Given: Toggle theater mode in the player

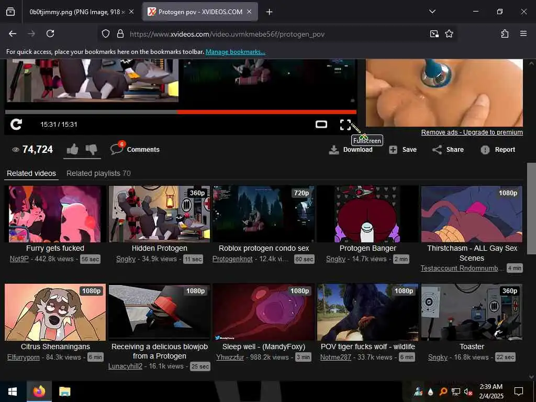Looking at the screenshot, I should (321, 125).
